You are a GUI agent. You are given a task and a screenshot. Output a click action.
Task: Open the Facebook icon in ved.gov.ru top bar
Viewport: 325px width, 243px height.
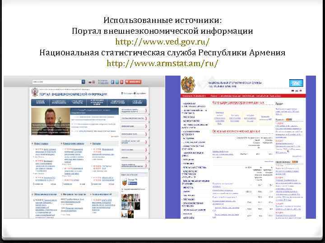click(112, 82)
